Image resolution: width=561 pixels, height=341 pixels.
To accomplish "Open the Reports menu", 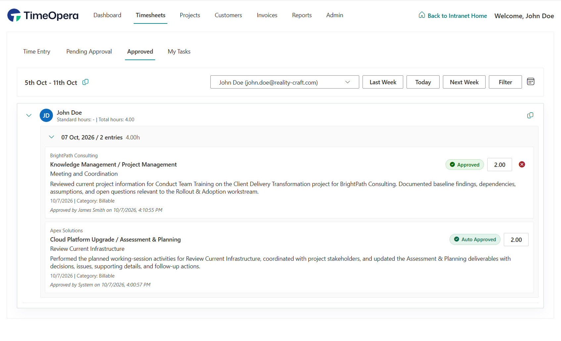I will pyautogui.click(x=302, y=15).
